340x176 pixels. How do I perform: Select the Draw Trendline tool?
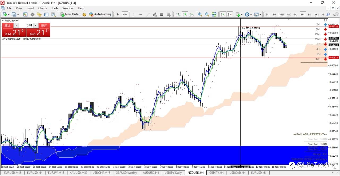click(148, 14)
